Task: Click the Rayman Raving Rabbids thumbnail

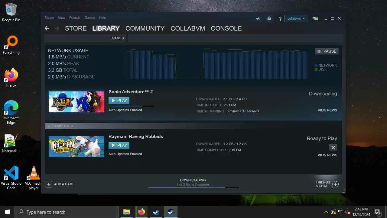Action: 76,147
